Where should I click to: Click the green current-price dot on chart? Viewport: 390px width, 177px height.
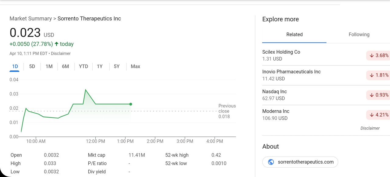pyautogui.click(x=131, y=104)
